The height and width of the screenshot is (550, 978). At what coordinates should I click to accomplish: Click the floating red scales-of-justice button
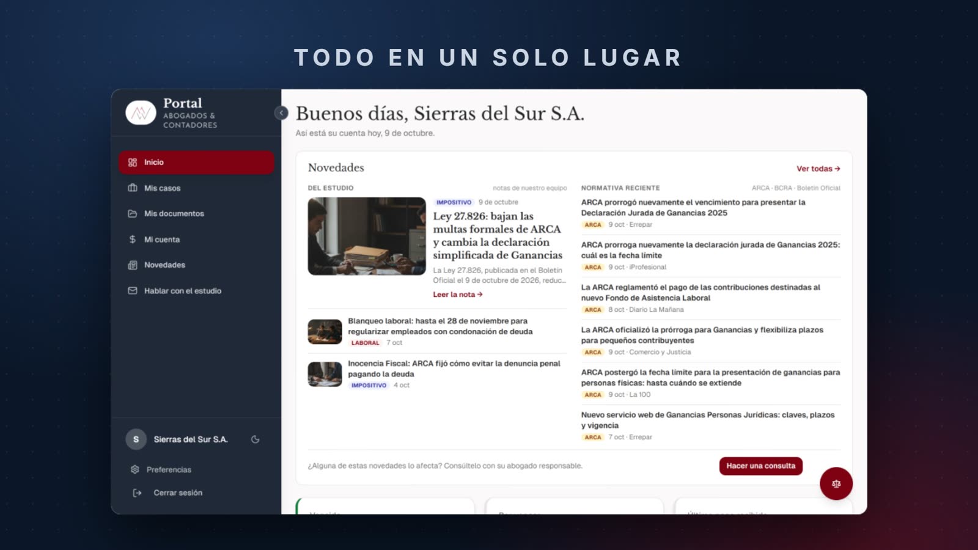coord(836,483)
